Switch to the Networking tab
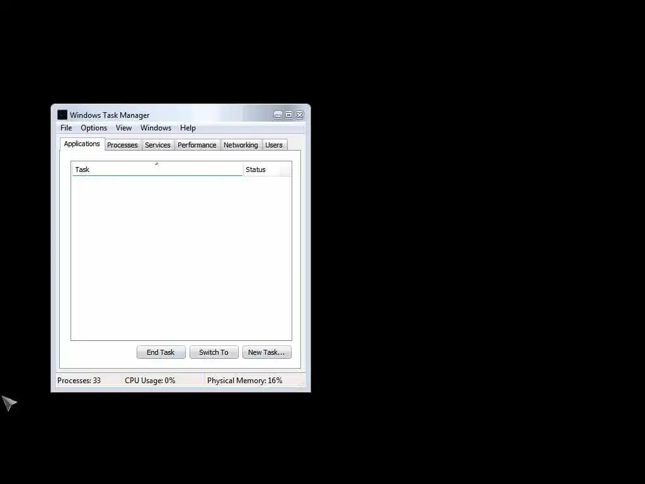The height and width of the screenshot is (484, 645). pyautogui.click(x=241, y=146)
